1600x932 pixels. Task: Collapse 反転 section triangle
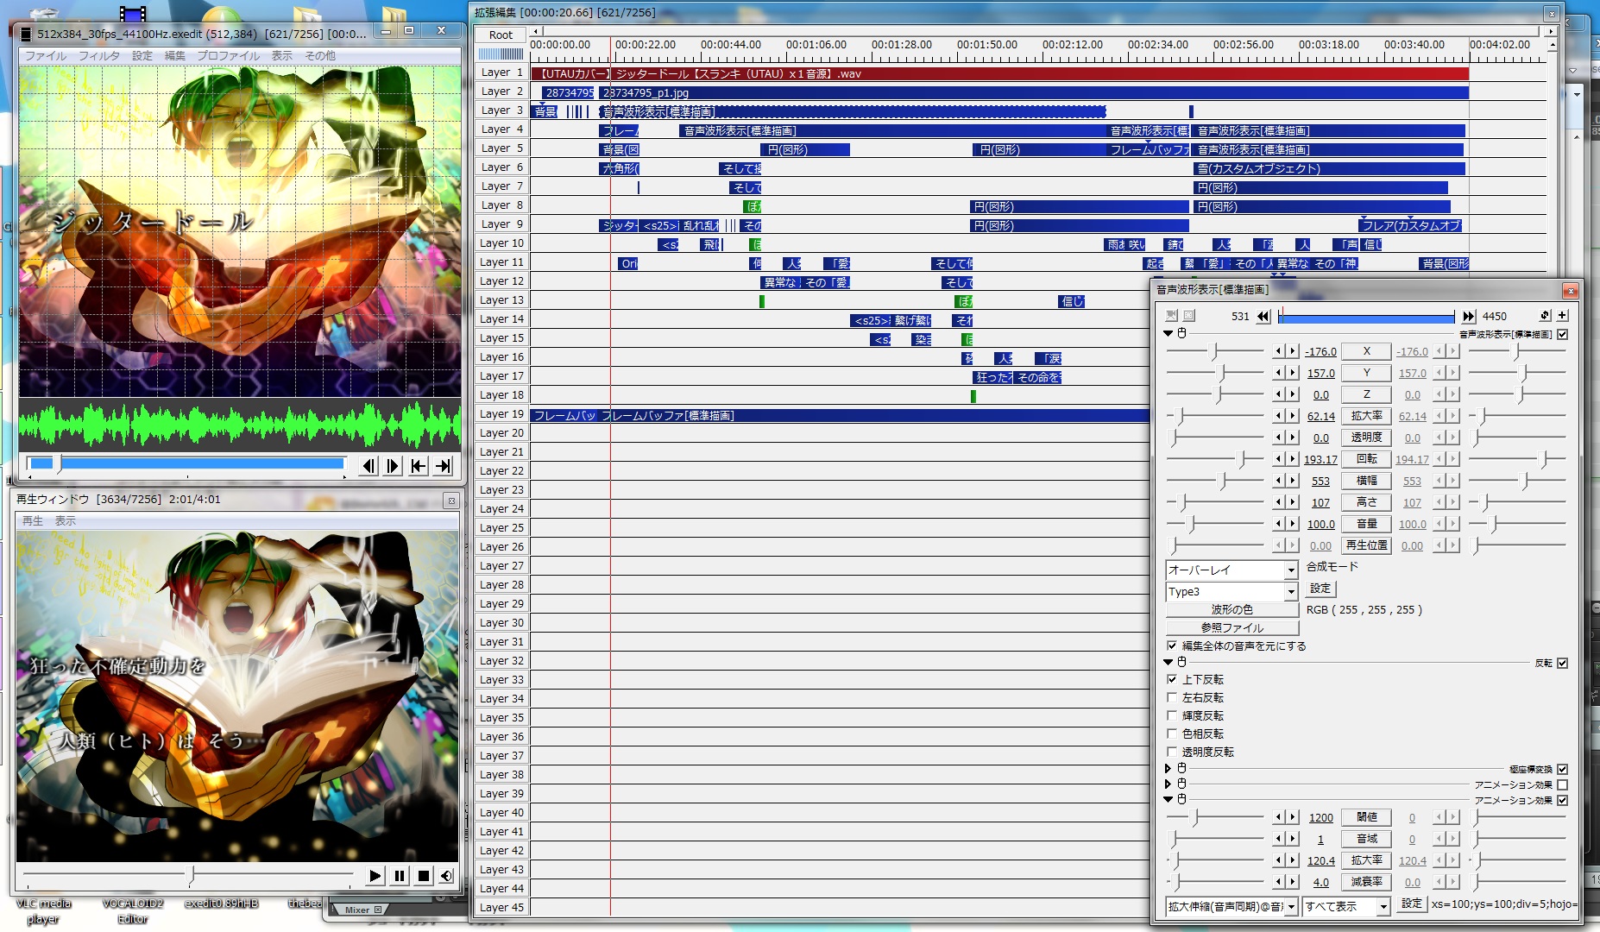point(1169,662)
